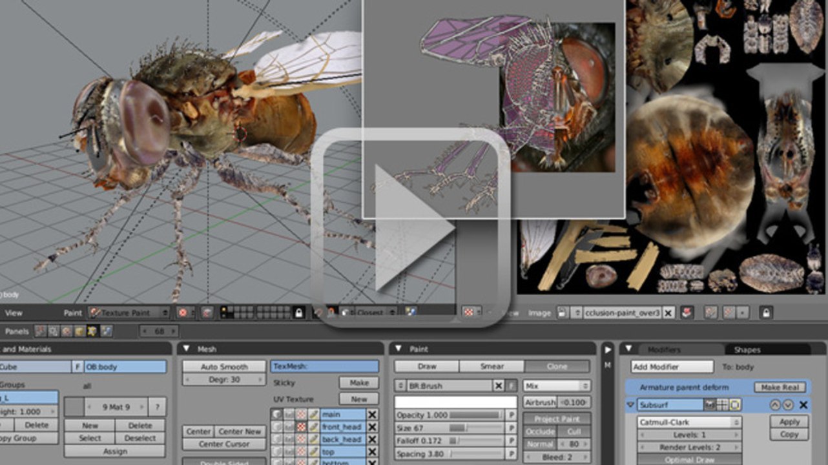
Task: Play the video with the center play button
Action: (411, 228)
